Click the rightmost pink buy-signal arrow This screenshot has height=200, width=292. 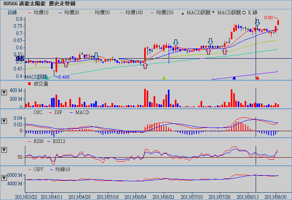pos(225,51)
